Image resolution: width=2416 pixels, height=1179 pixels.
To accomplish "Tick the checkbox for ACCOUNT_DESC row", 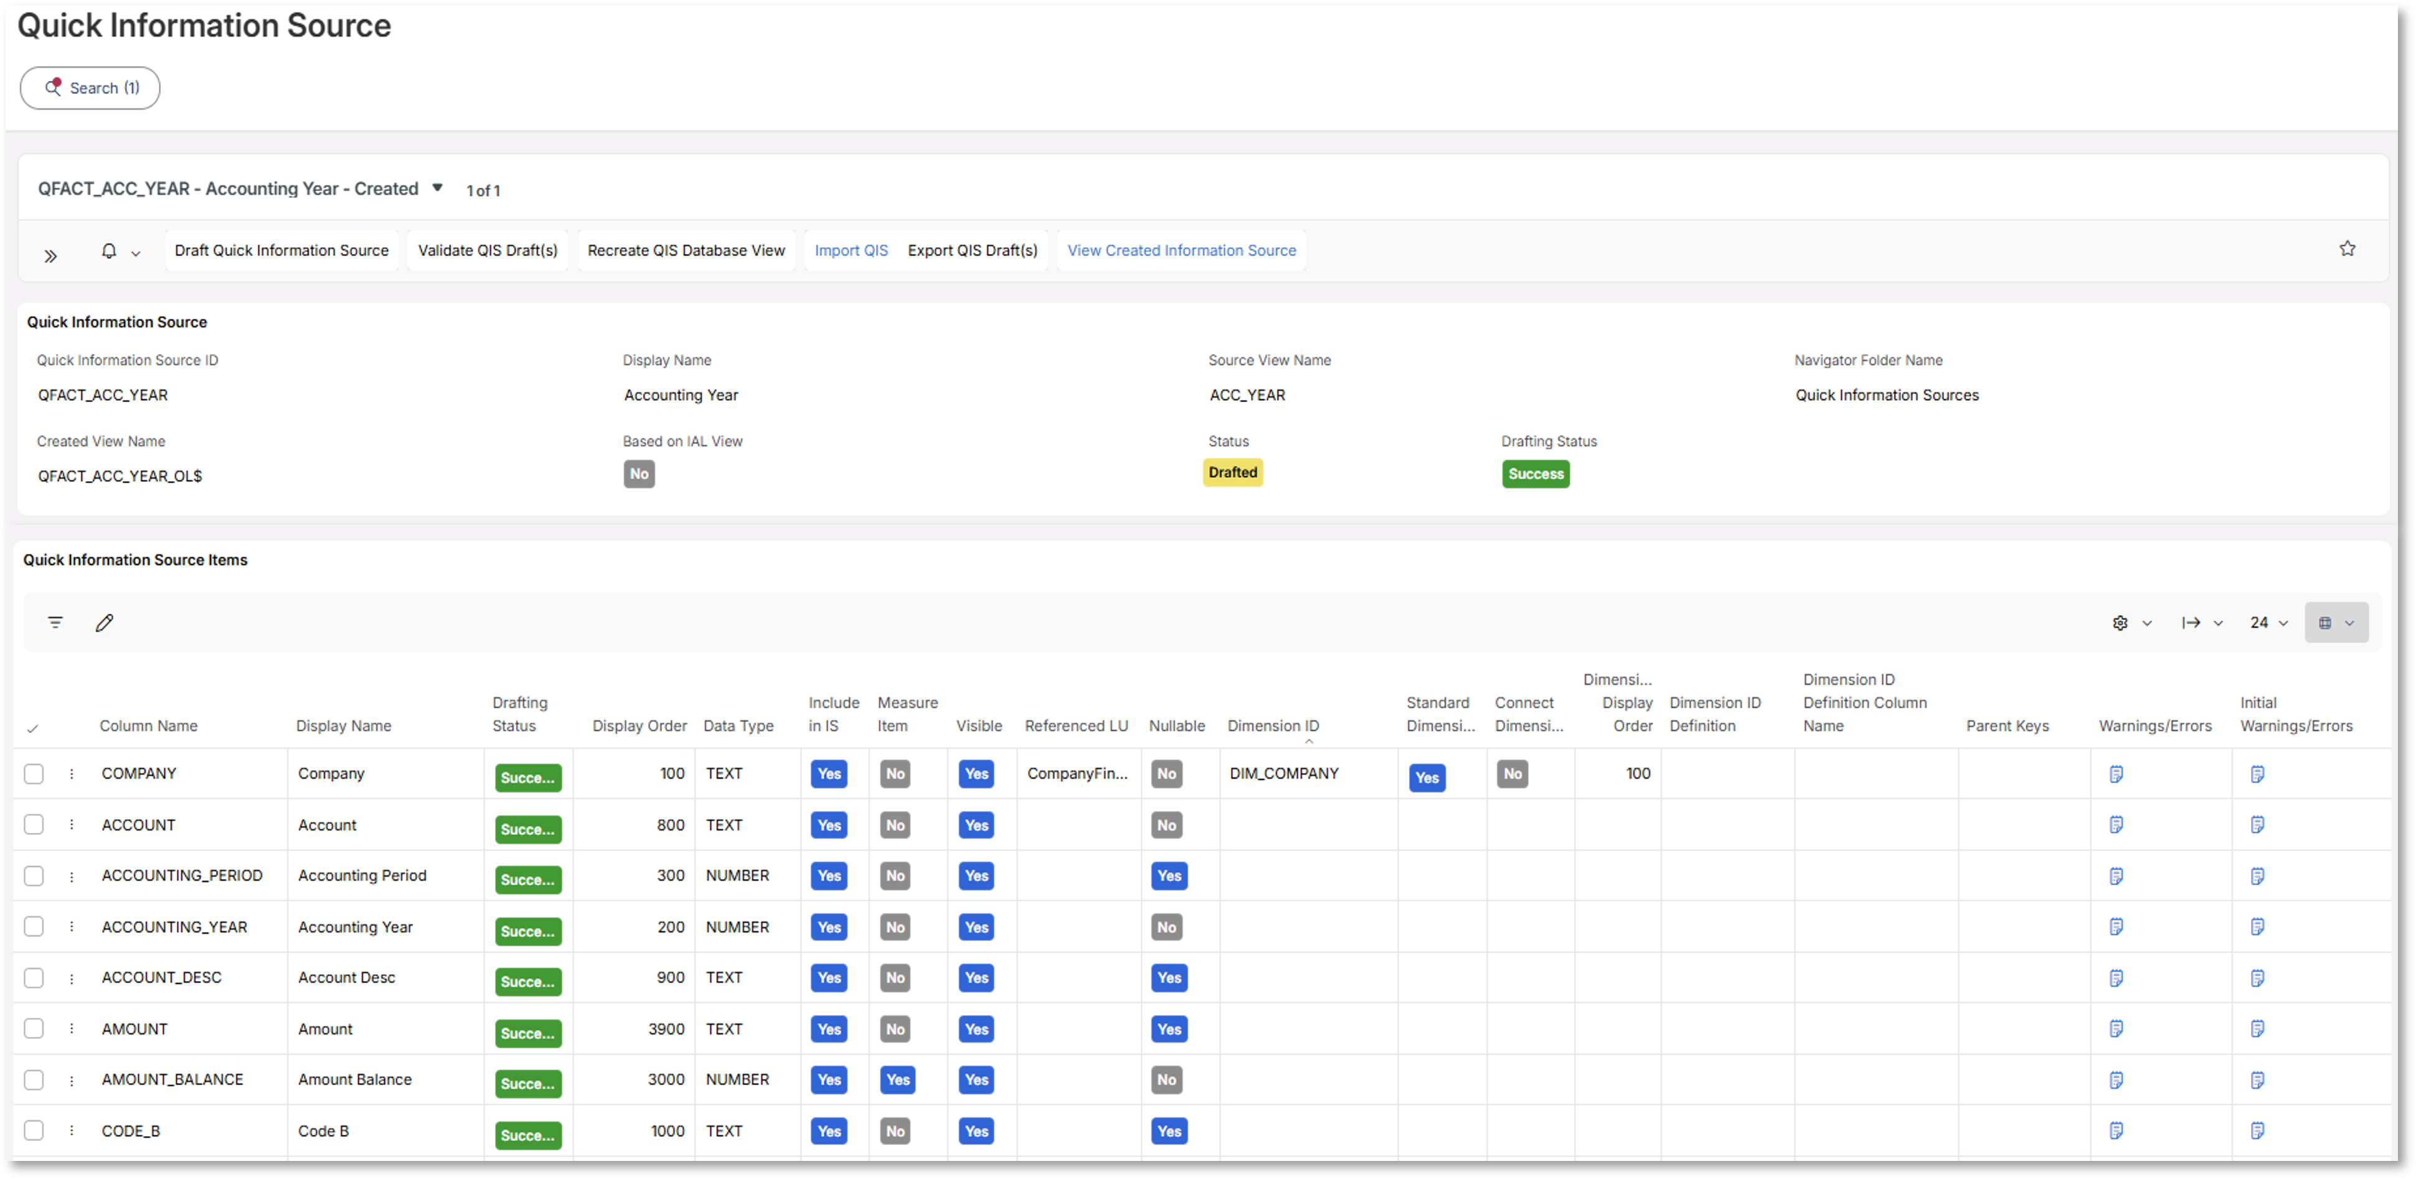I will tap(34, 977).
